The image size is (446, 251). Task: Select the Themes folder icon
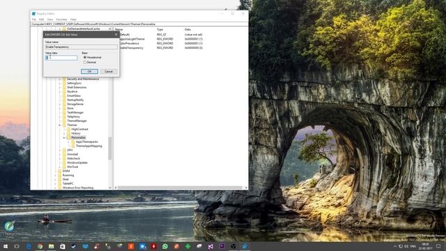click(x=64, y=125)
